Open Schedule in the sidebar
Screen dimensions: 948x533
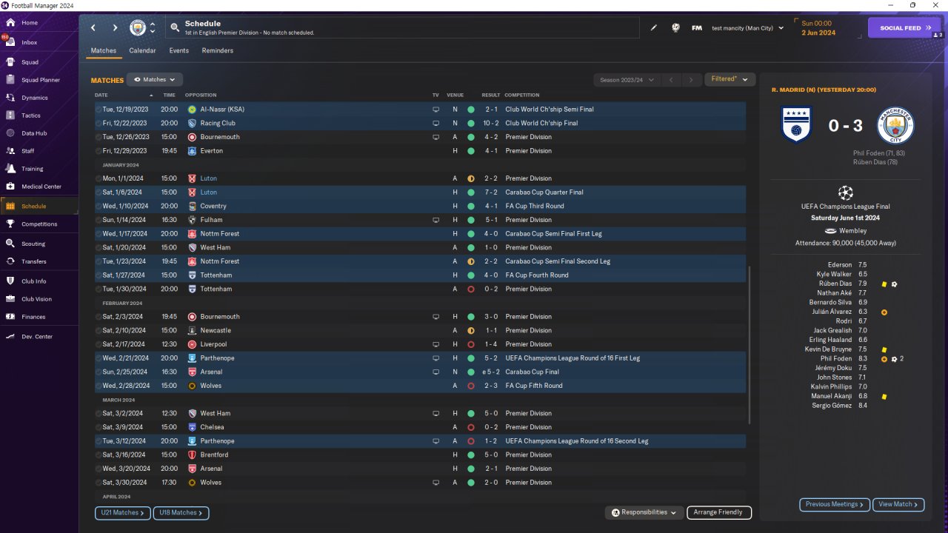(39, 207)
